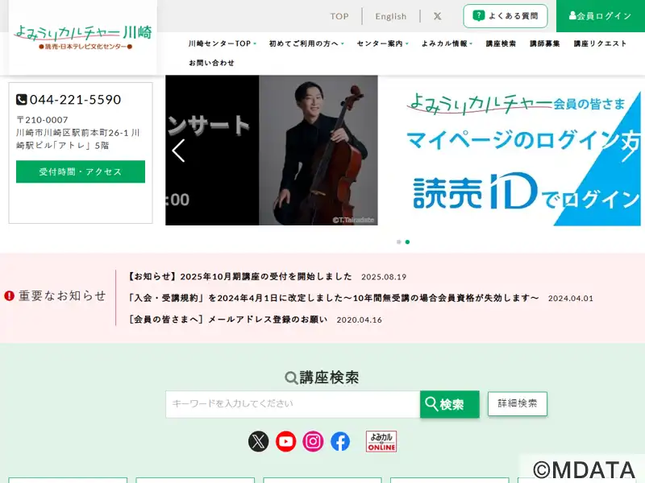Open 講座リクエスト in navigation bar
The width and height of the screenshot is (645, 483).
point(600,43)
